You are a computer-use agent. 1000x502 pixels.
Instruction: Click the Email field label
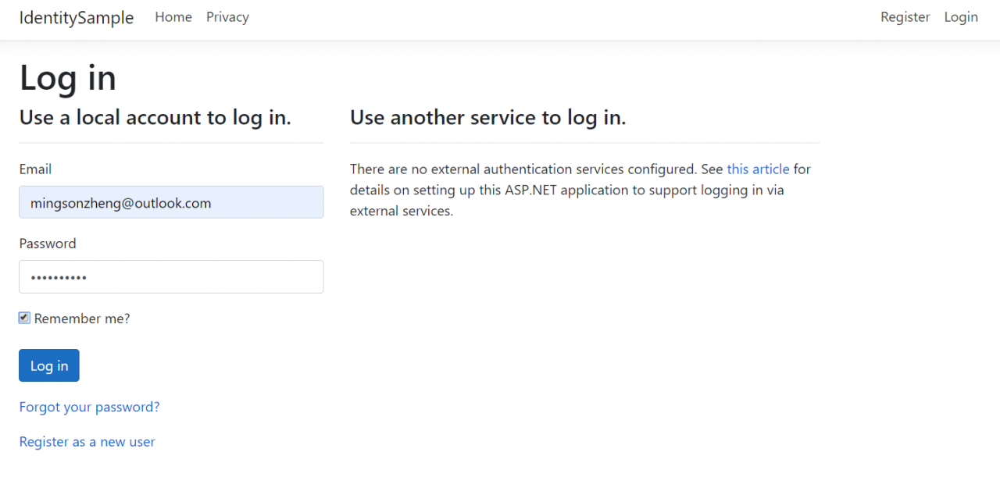35,169
